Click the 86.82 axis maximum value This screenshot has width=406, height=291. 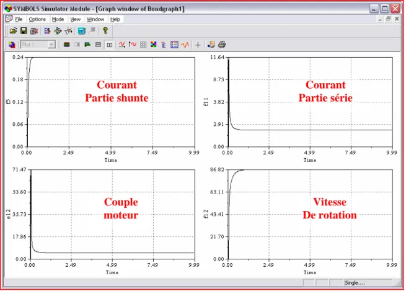tap(217, 169)
